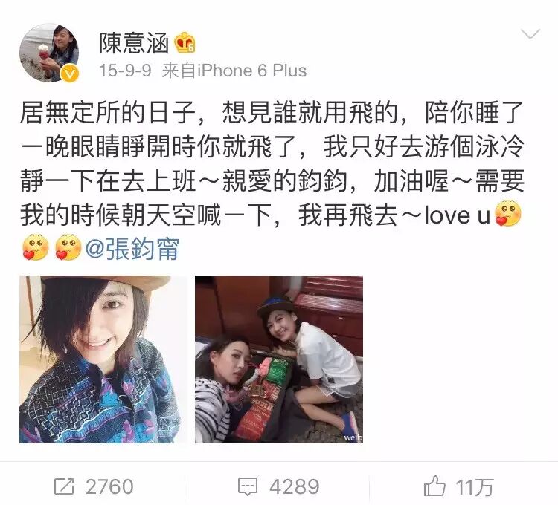Click the kiss emoji after love u
558x505 pixels.
(508, 213)
